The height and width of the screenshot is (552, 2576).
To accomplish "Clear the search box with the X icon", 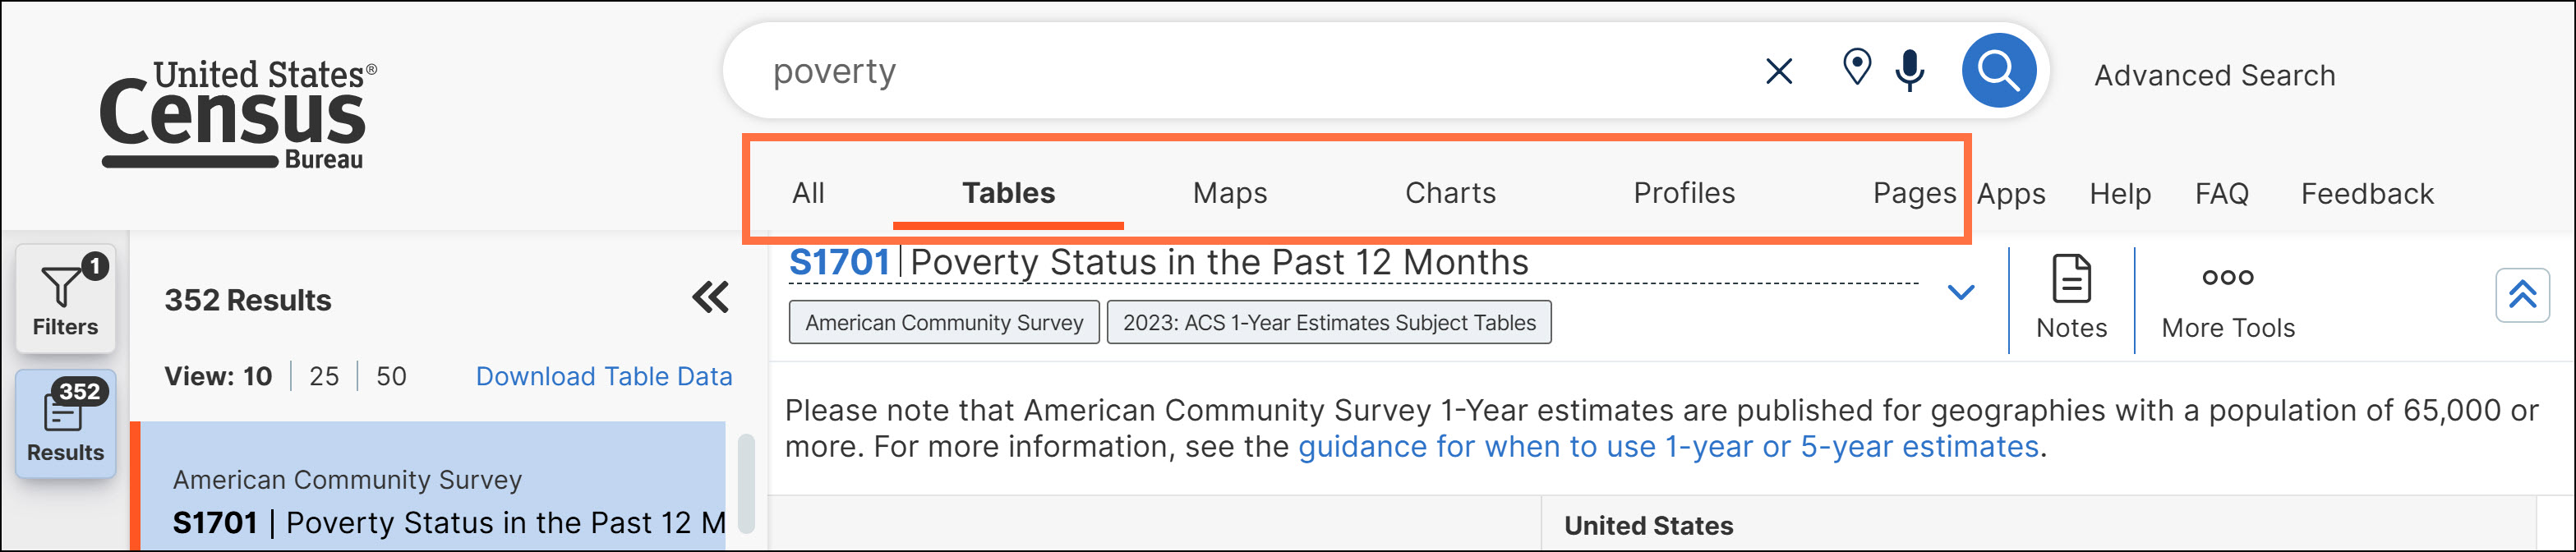I will pyautogui.click(x=1779, y=71).
